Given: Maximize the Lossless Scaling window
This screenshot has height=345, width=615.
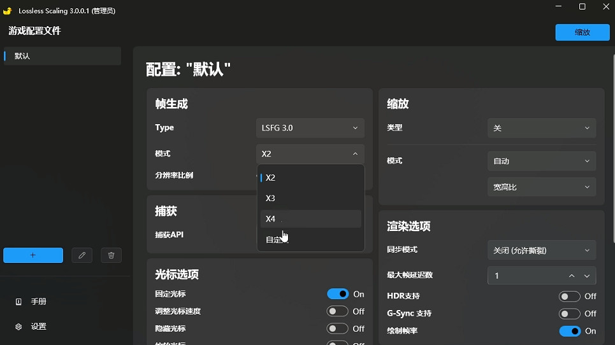Looking at the screenshot, I should [x=582, y=6].
